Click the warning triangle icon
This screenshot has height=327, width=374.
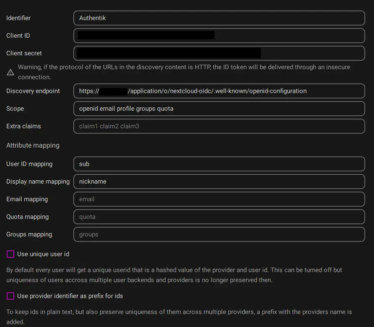tap(10, 73)
